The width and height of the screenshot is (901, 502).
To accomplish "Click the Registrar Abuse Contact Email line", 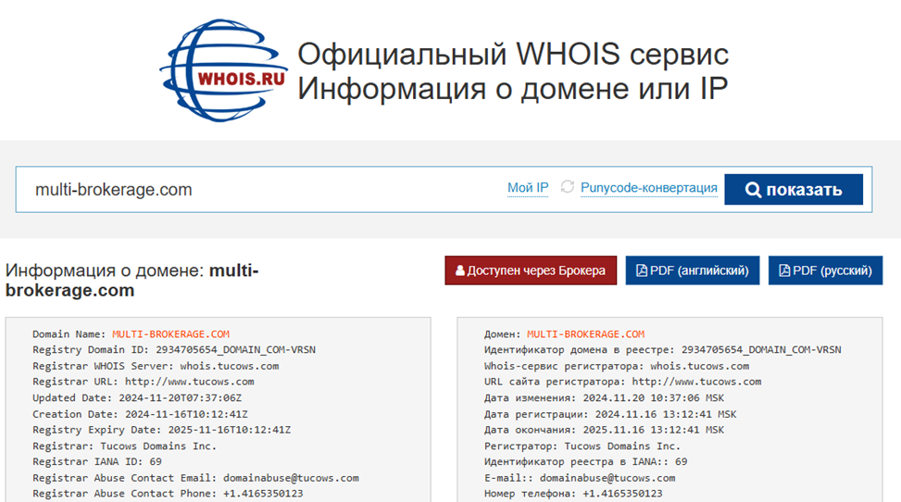I will (x=195, y=478).
